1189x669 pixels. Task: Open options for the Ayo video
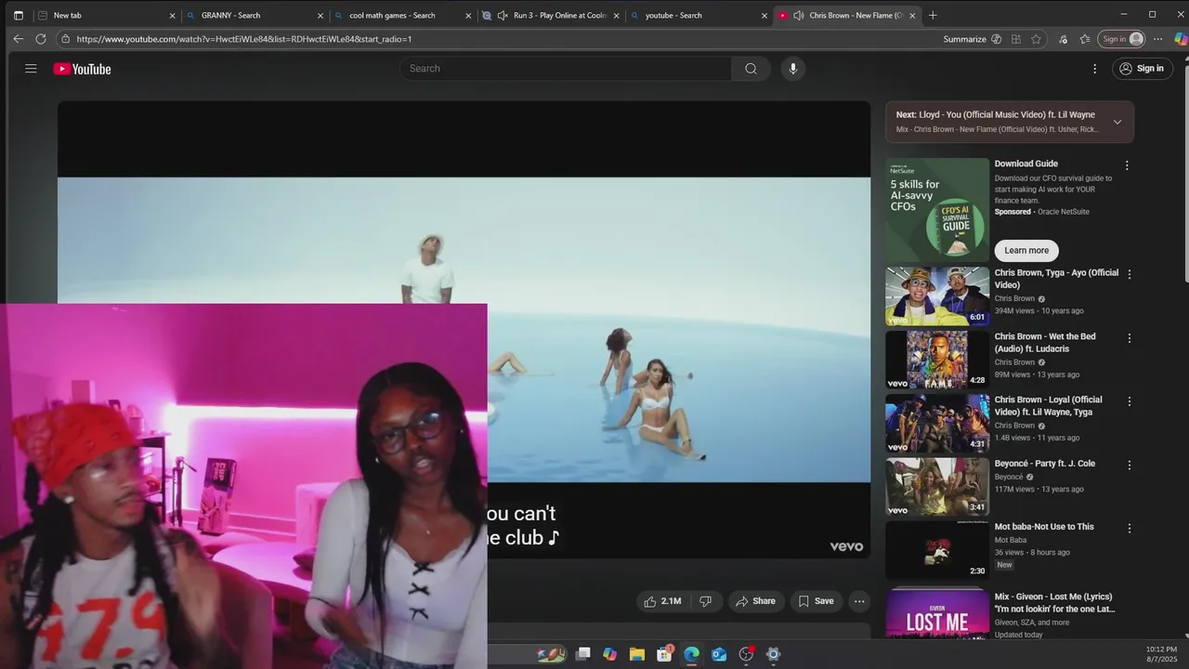click(x=1130, y=274)
